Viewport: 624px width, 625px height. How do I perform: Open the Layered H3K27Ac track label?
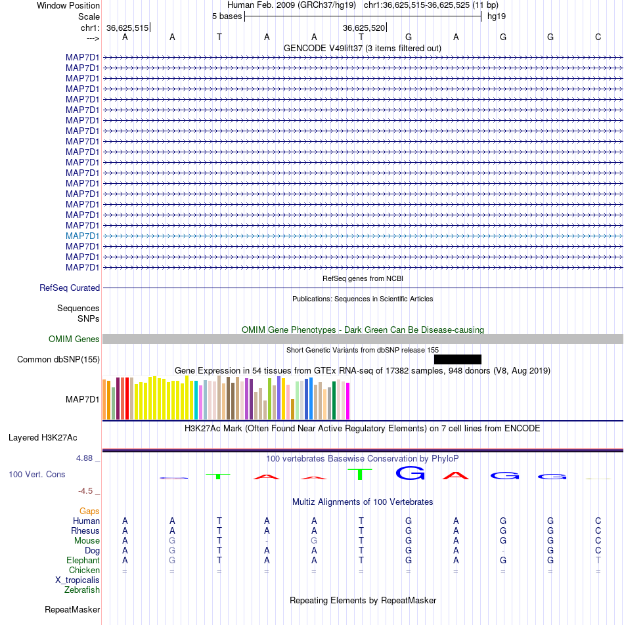tap(43, 438)
